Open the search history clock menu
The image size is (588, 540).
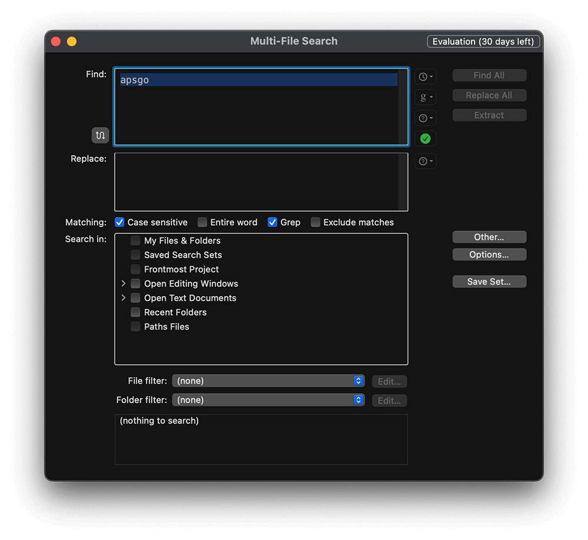(425, 77)
